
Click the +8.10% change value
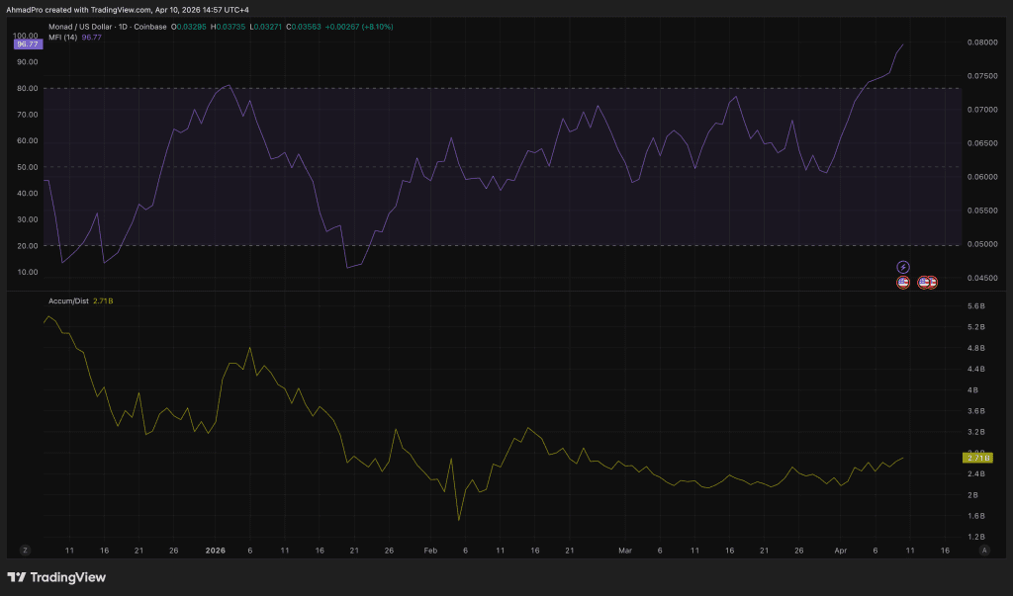377,27
